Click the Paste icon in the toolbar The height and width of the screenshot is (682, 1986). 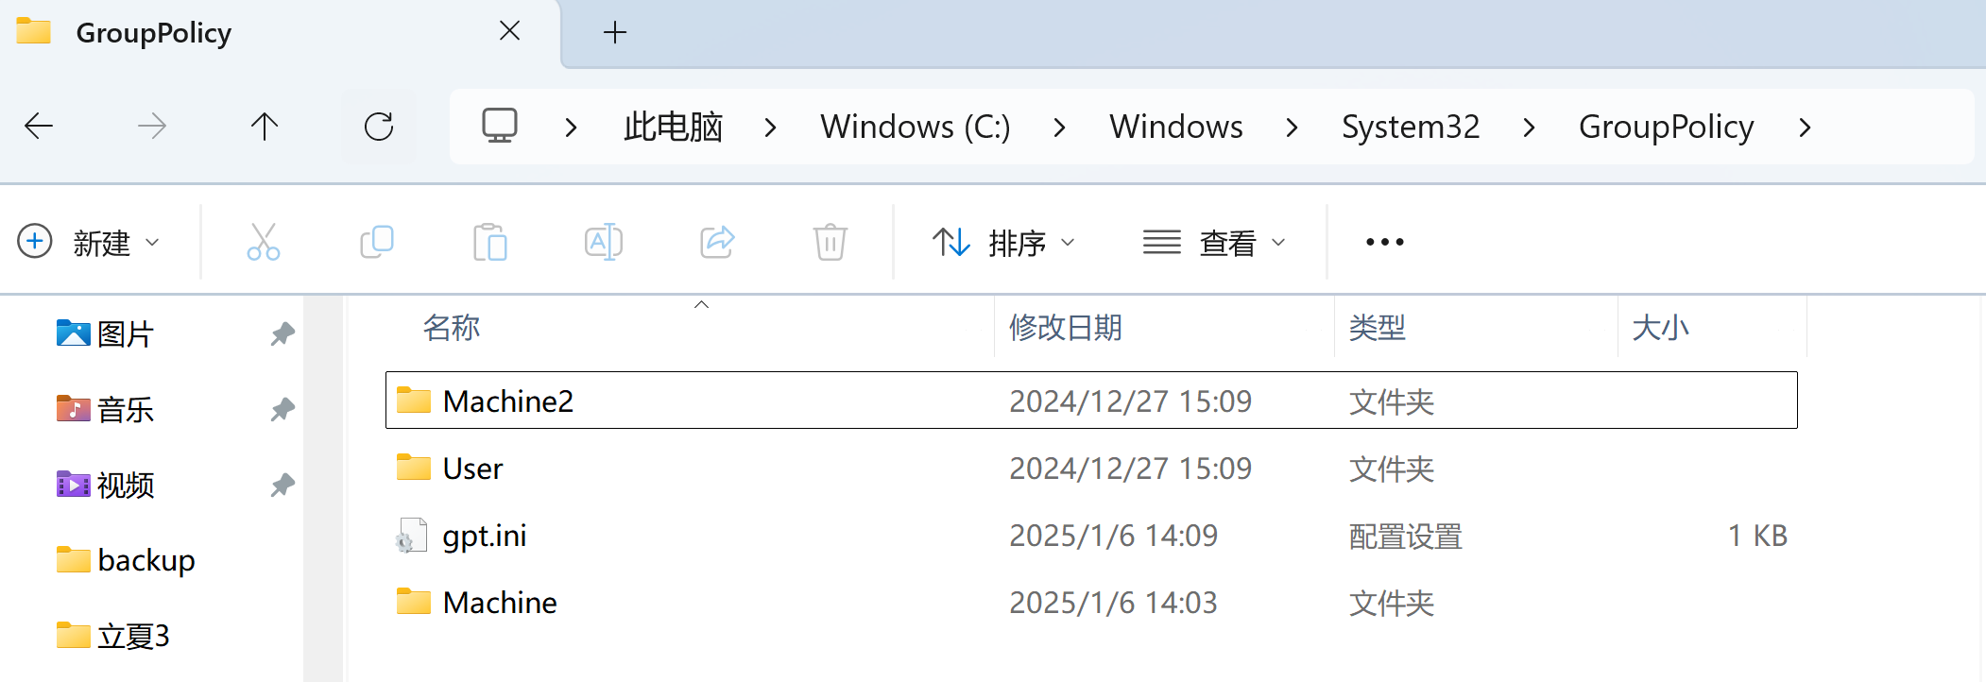click(x=489, y=242)
